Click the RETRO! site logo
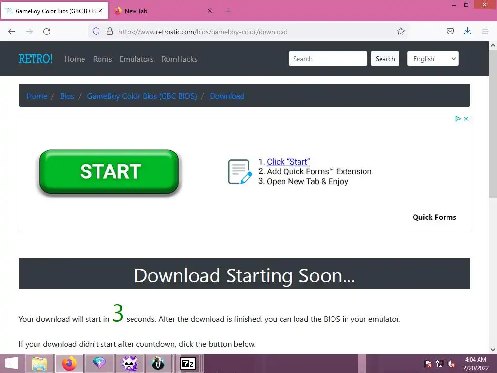Image resolution: width=497 pixels, height=373 pixels. (35, 59)
